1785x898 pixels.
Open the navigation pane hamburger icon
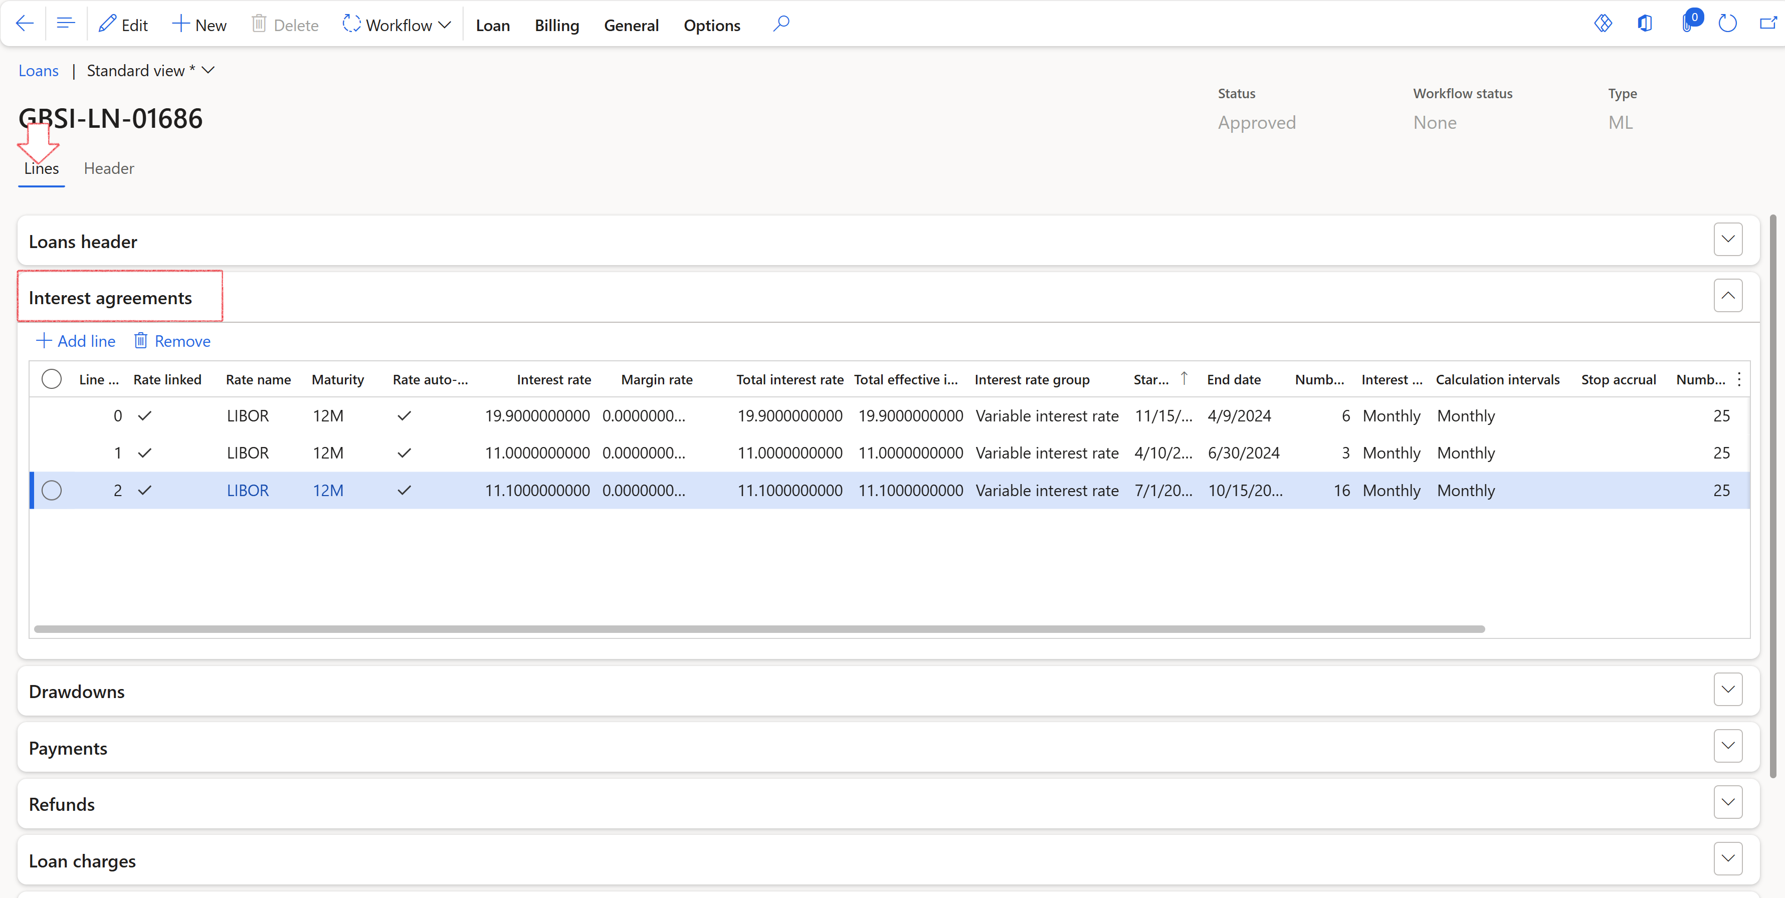pyautogui.click(x=66, y=24)
